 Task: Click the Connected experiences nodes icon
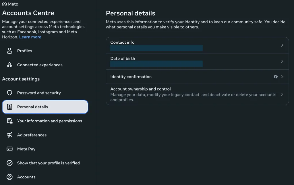coord(10,65)
